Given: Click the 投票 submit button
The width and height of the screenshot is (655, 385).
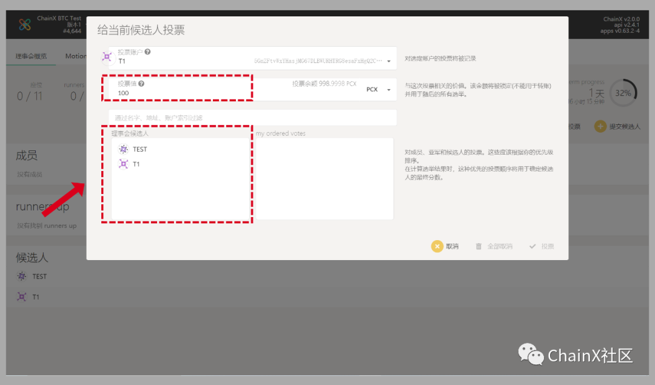Looking at the screenshot, I should [542, 246].
